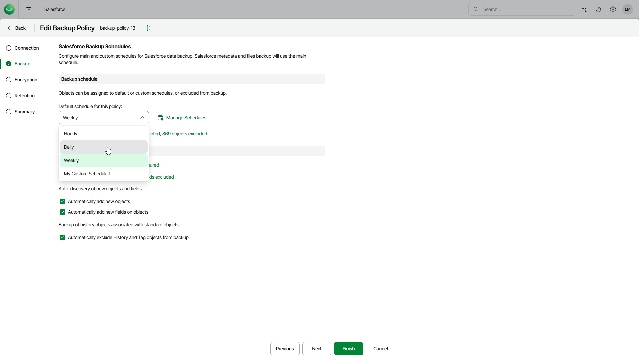Uncheck Automatically add new objects
The height and width of the screenshot is (359, 639).
click(63, 202)
